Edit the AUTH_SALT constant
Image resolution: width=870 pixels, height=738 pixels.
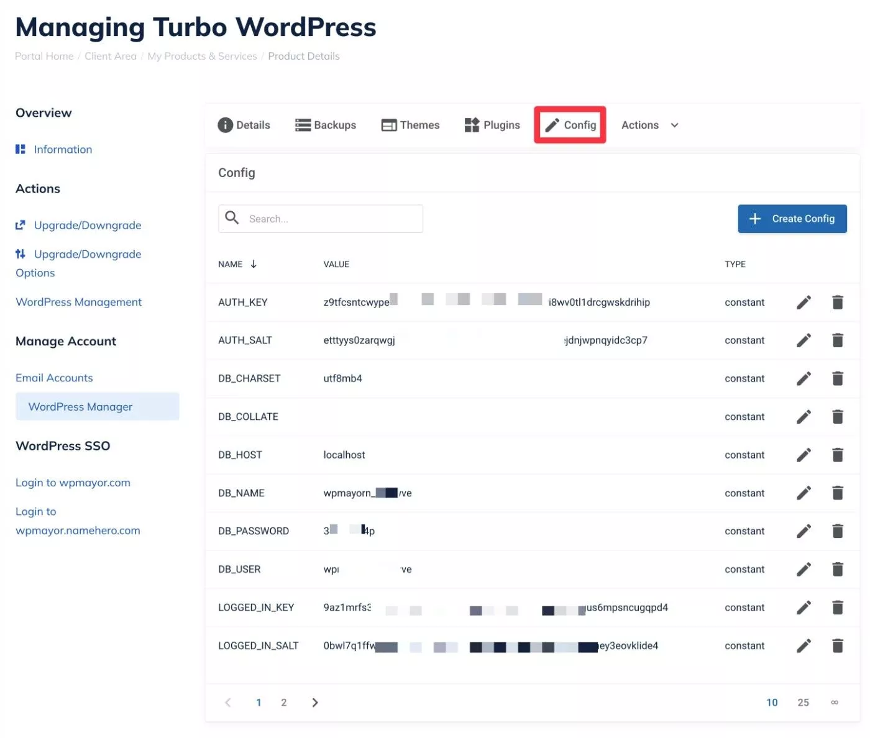point(804,340)
